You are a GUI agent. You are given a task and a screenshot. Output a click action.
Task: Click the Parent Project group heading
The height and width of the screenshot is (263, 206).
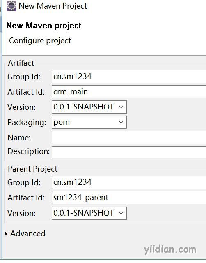pos(32,169)
